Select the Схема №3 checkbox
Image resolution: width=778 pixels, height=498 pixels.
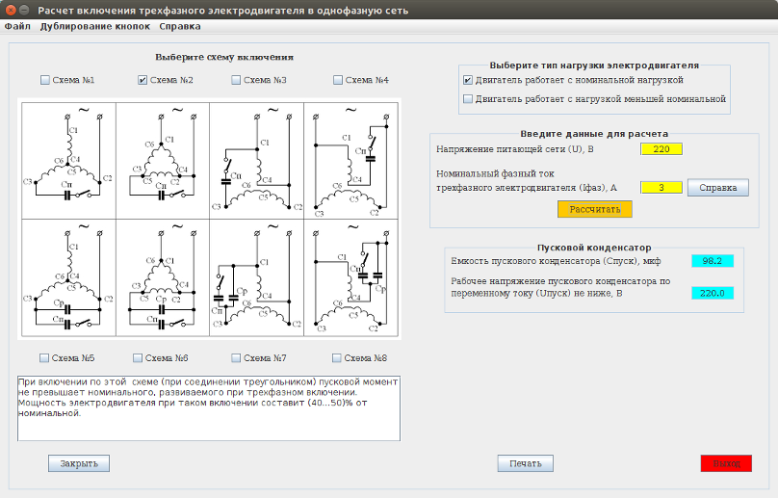(237, 80)
